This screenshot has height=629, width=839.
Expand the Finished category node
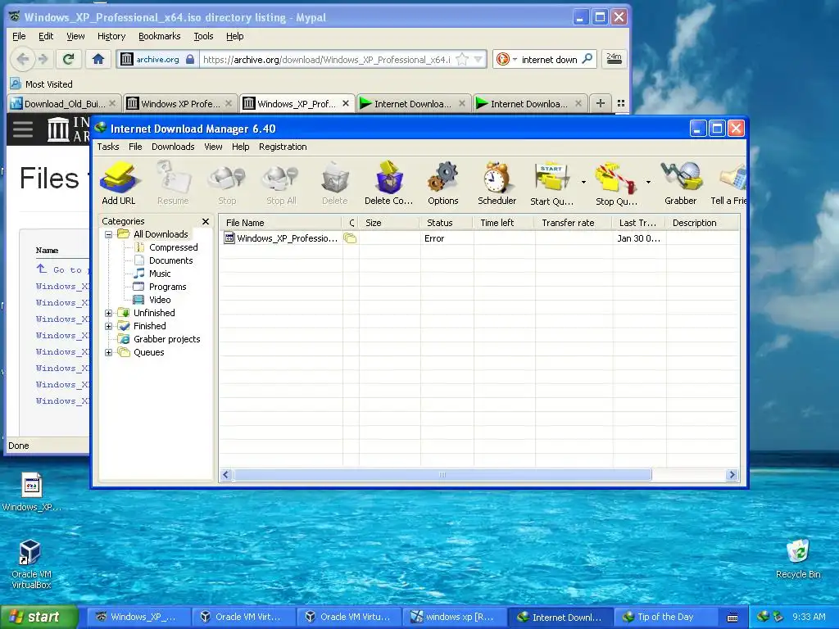point(109,326)
